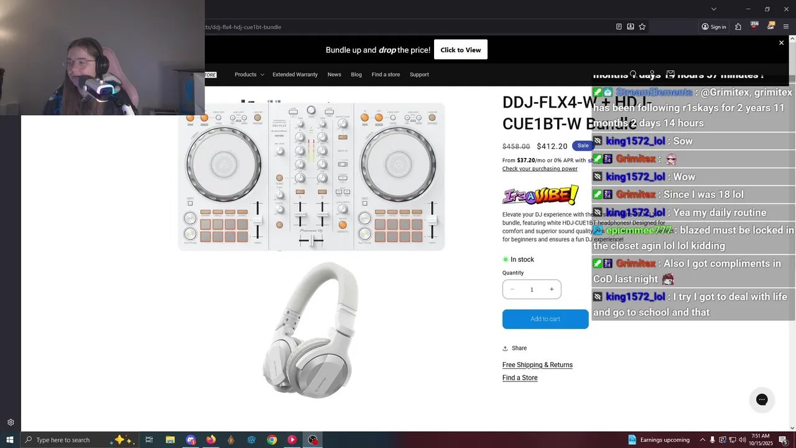796x448 pixels.
Task: Click the Click to View promo button
Action: point(461,50)
